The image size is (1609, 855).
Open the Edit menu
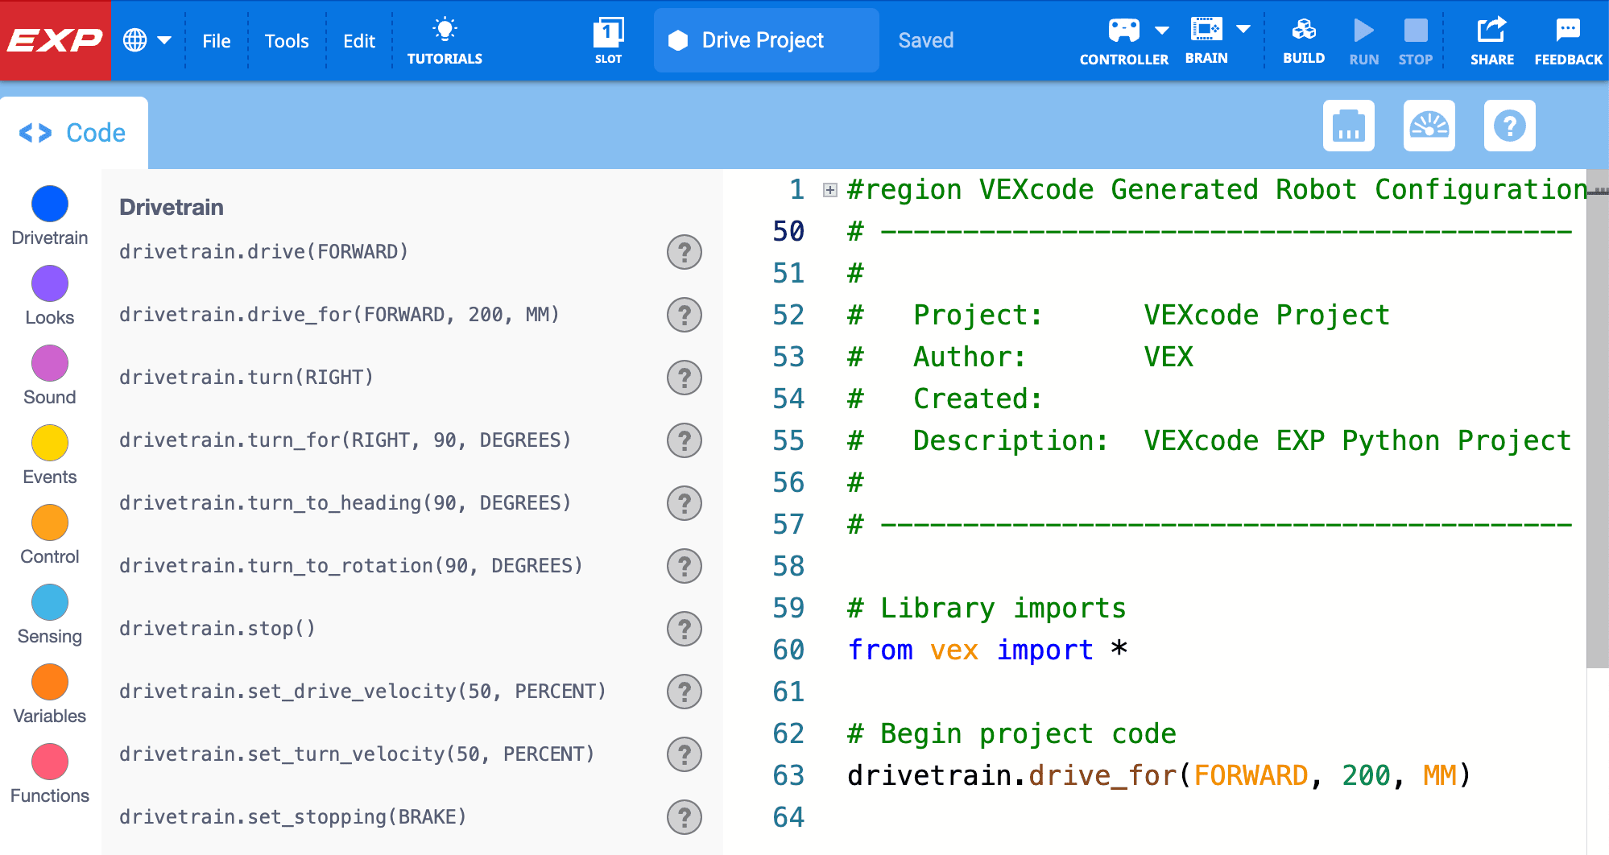[x=359, y=40]
